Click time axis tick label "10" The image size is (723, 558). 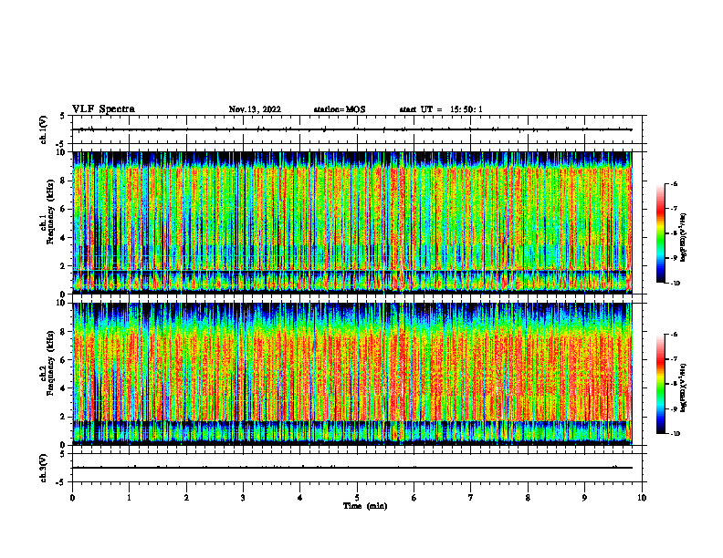click(x=642, y=498)
